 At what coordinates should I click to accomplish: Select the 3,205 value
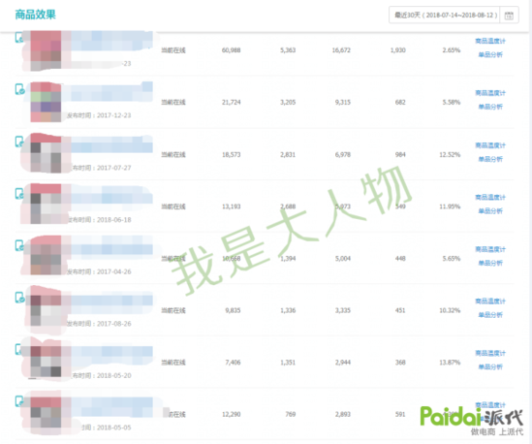[x=288, y=102]
